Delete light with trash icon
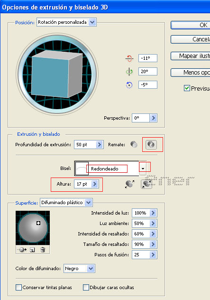The image size is (210, 300). tap(43, 250)
